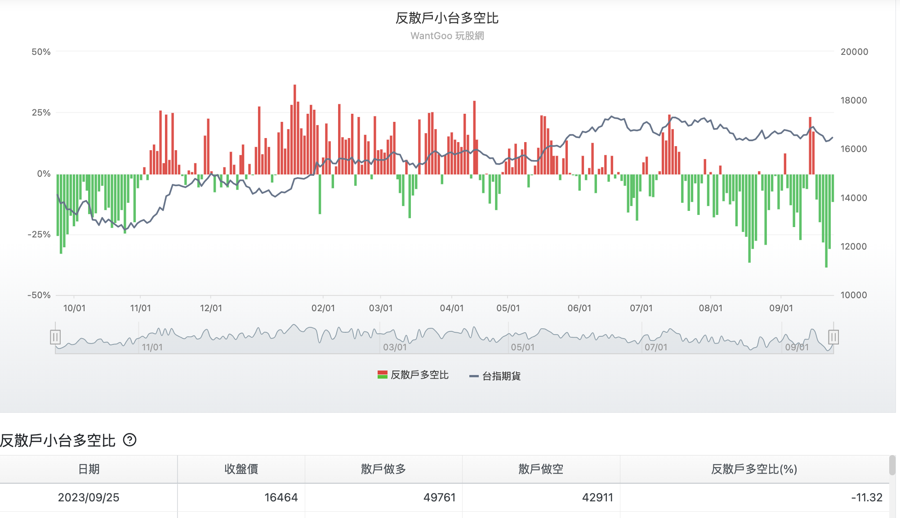The image size is (900, 518).
Task: Click the 12000 right axis label
Action: tap(854, 246)
